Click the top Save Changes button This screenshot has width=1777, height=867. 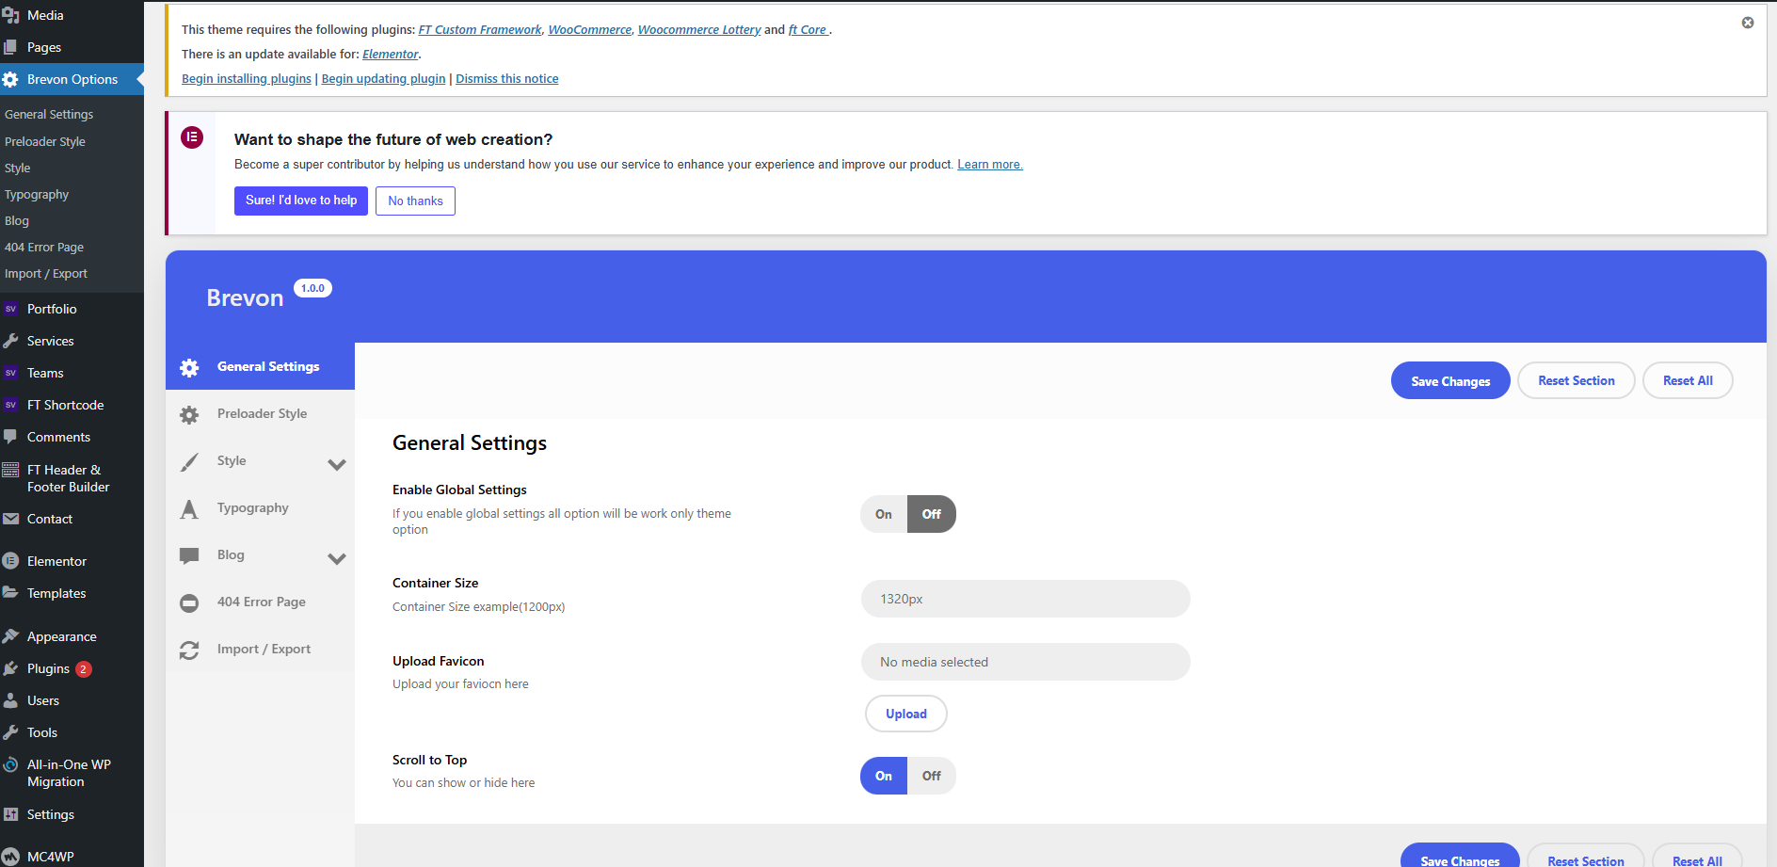pyautogui.click(x=1449, y=380)
